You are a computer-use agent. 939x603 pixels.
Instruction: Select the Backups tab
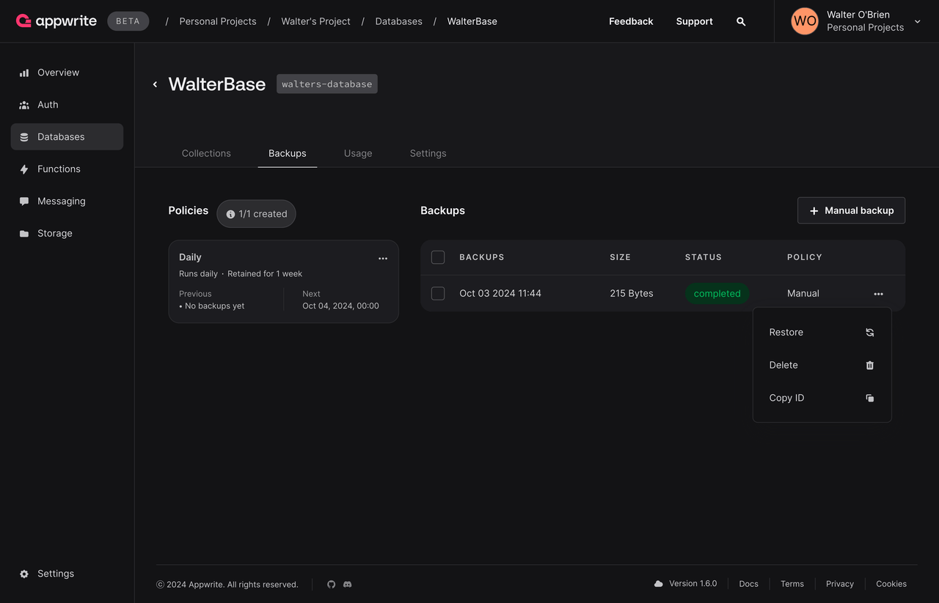point(288,153)
